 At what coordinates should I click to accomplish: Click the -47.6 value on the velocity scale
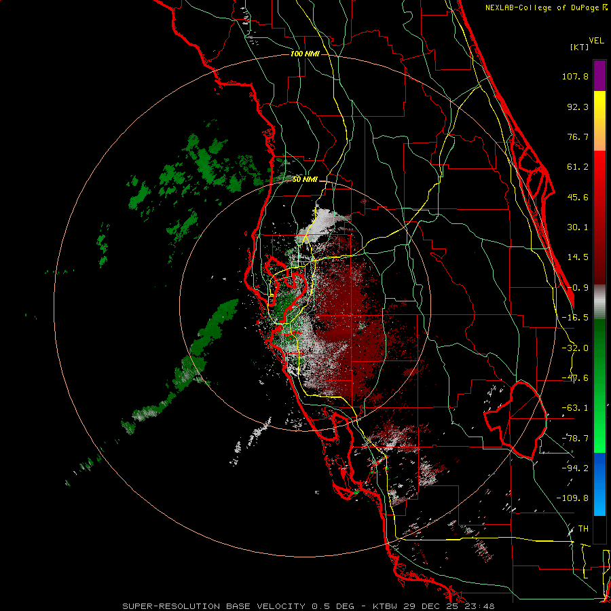[x=575, y=378]
